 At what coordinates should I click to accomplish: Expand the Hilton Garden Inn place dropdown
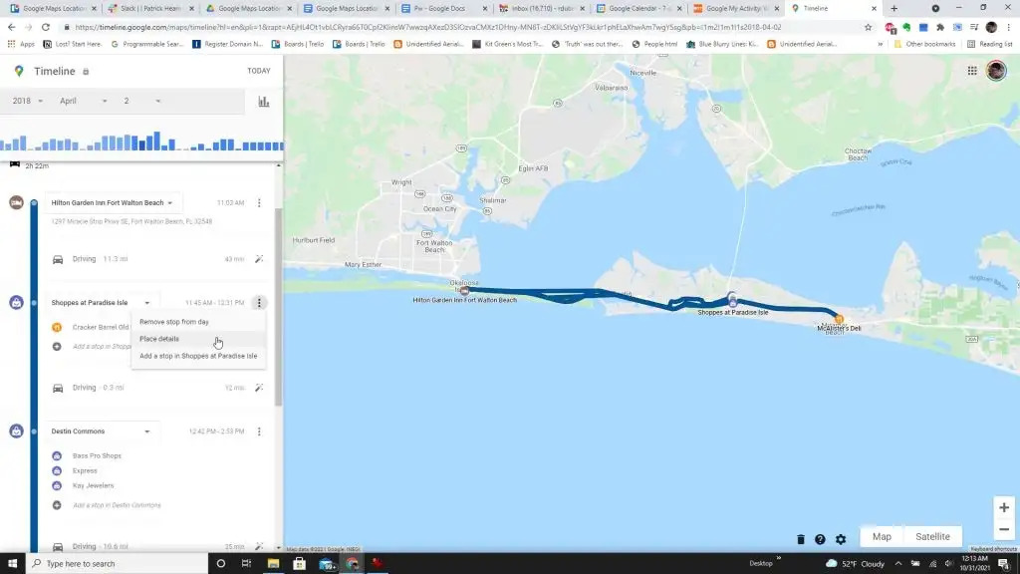point(170,203)
